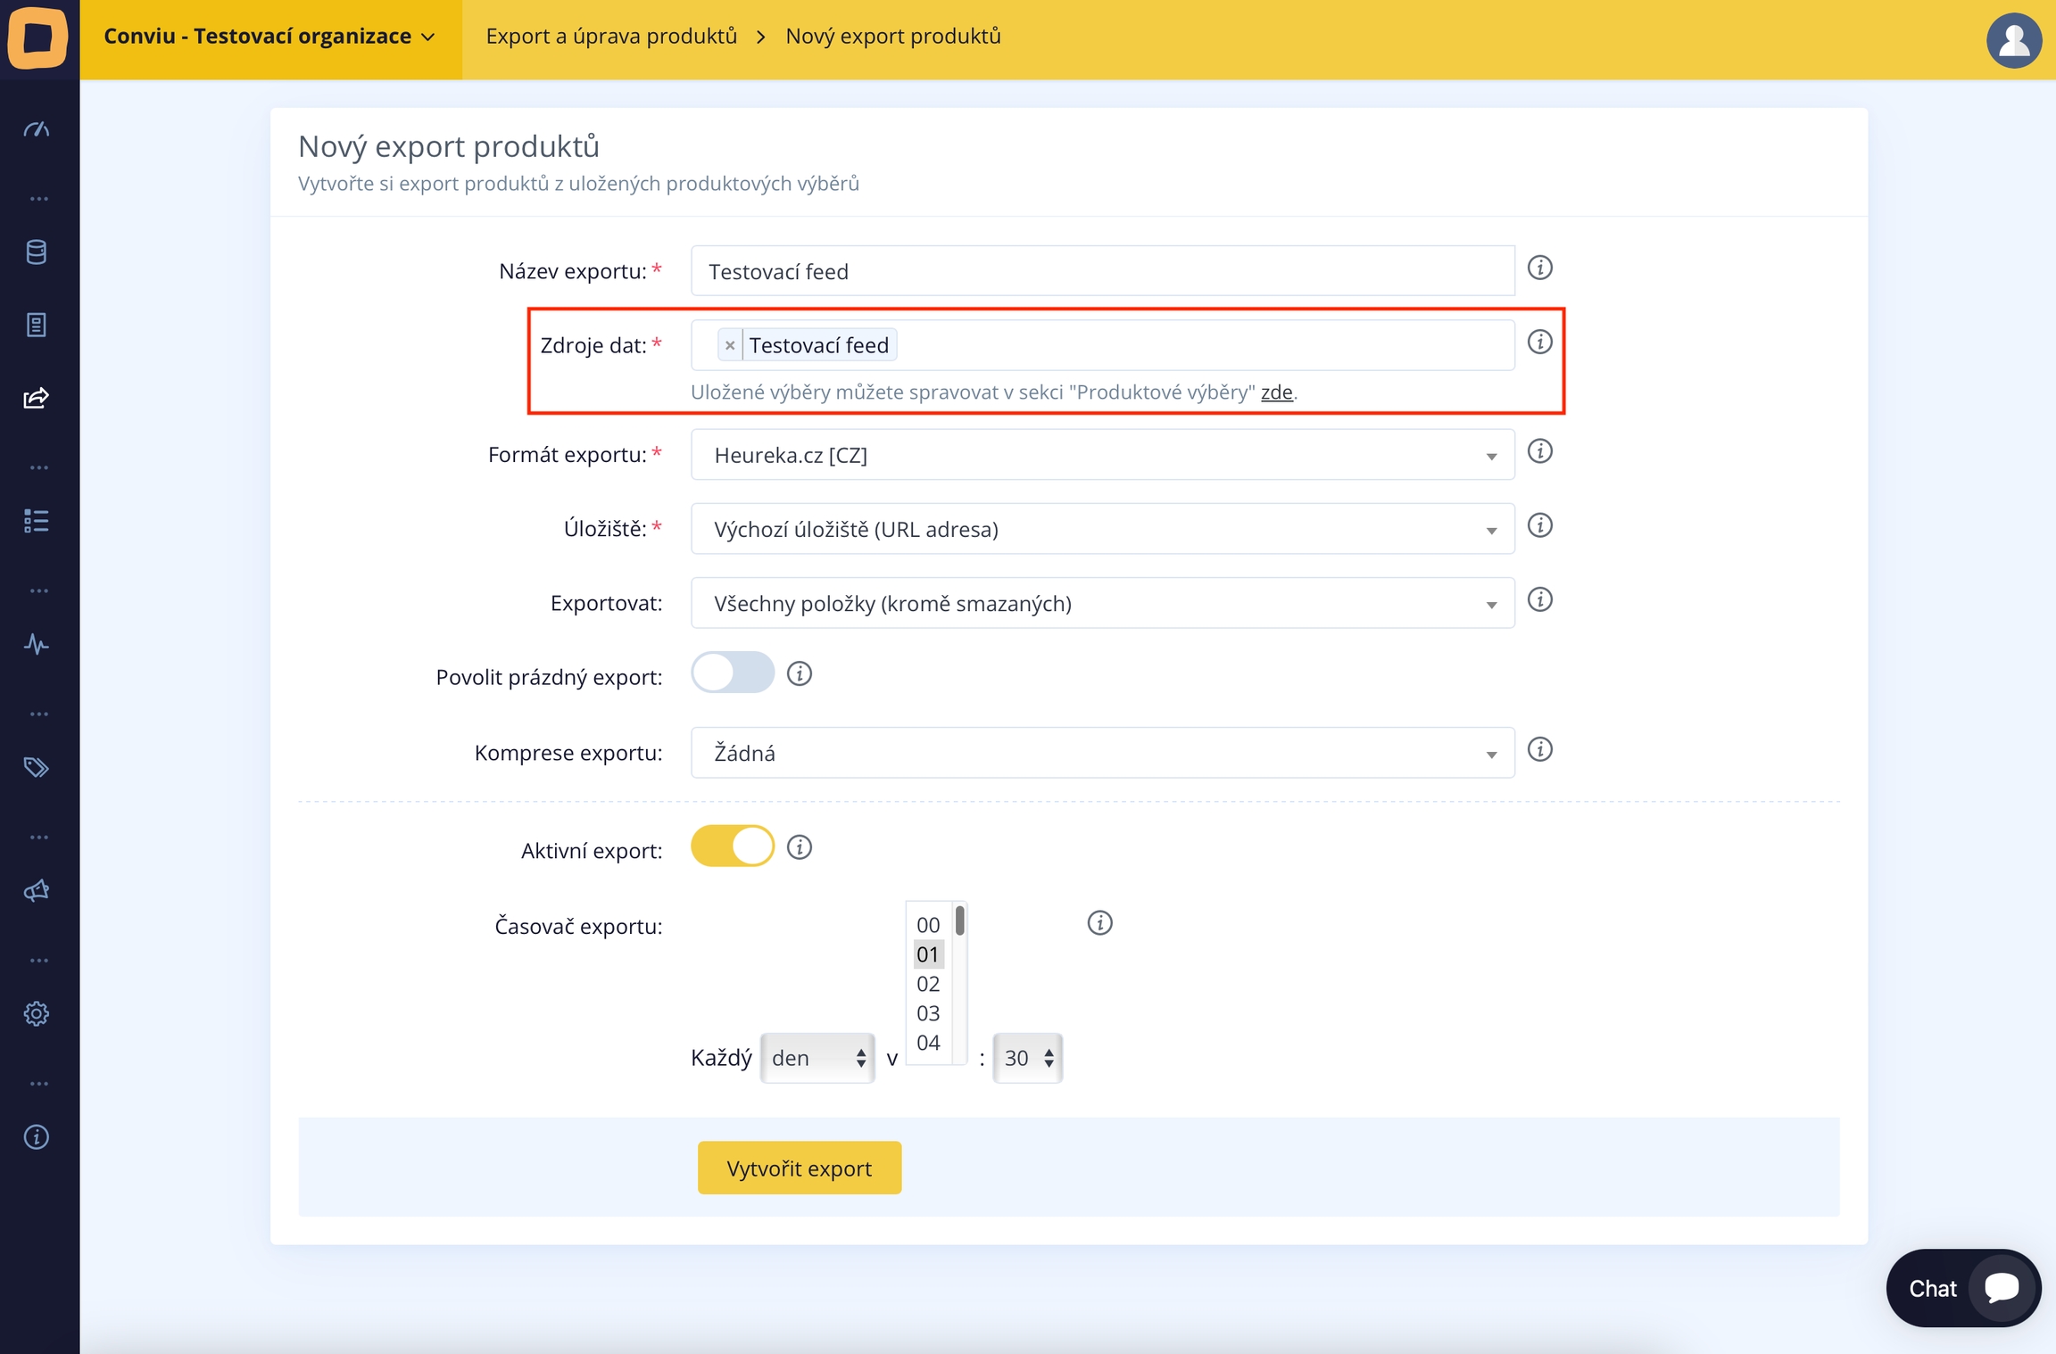Open the Conviu organization switcher menu

coord(269,37)
